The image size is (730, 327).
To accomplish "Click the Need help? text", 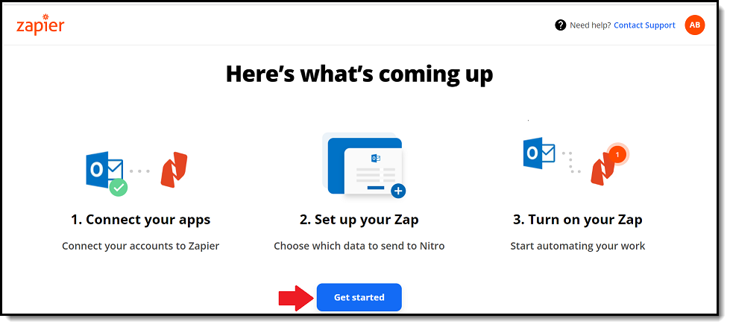I will tap(590, 25).
